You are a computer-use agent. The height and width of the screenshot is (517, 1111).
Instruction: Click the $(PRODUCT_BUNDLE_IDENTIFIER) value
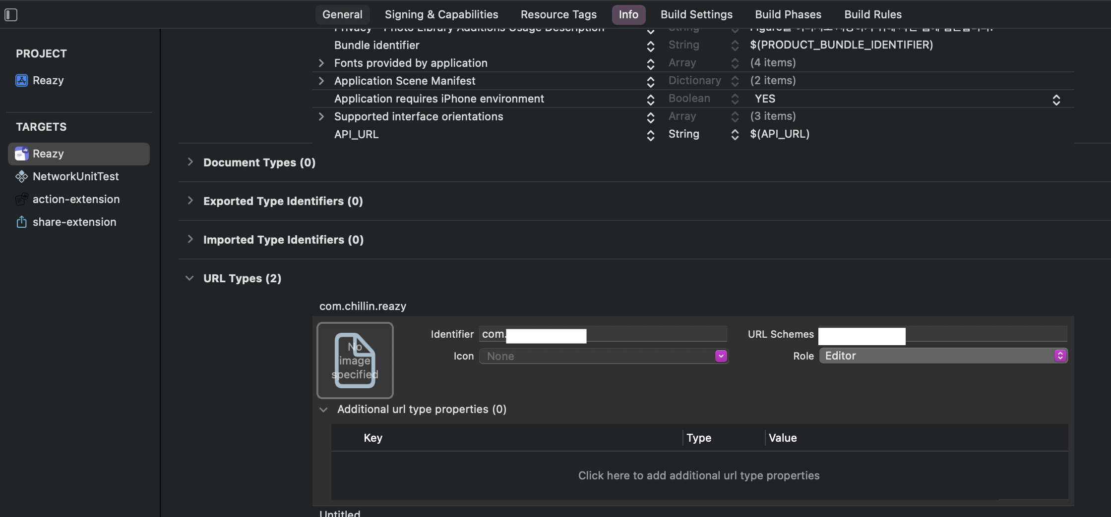click(x=841, y=45)
